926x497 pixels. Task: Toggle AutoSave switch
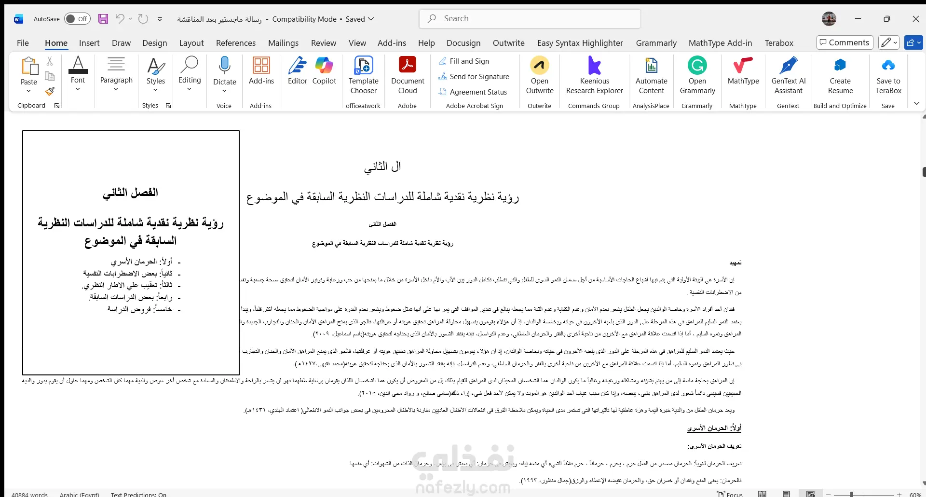pyautogui.click(x=77, y=19)
